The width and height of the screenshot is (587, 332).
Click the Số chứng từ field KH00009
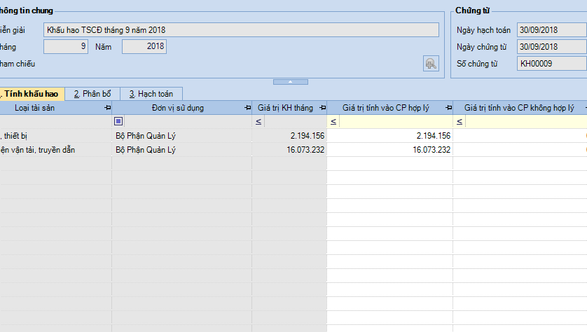point(551,64)
